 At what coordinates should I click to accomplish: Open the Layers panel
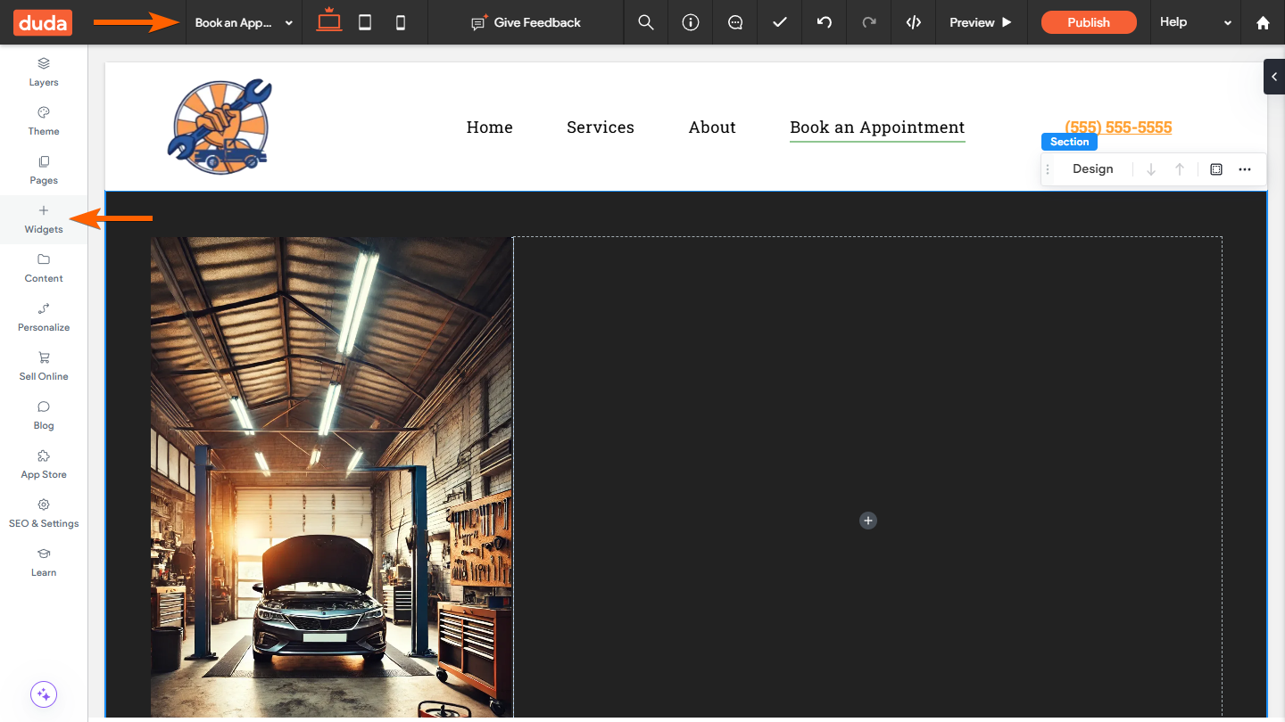coord(44,72)
